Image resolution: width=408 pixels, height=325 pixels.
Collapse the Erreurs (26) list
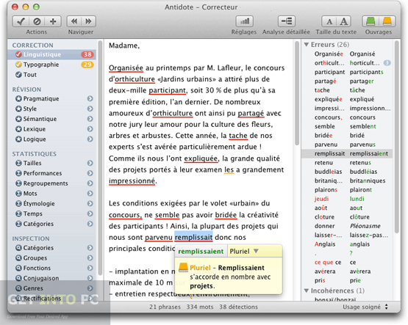point(307,45)
